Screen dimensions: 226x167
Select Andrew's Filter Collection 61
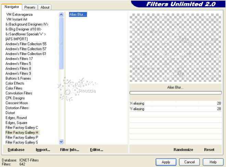coord(26,54)
